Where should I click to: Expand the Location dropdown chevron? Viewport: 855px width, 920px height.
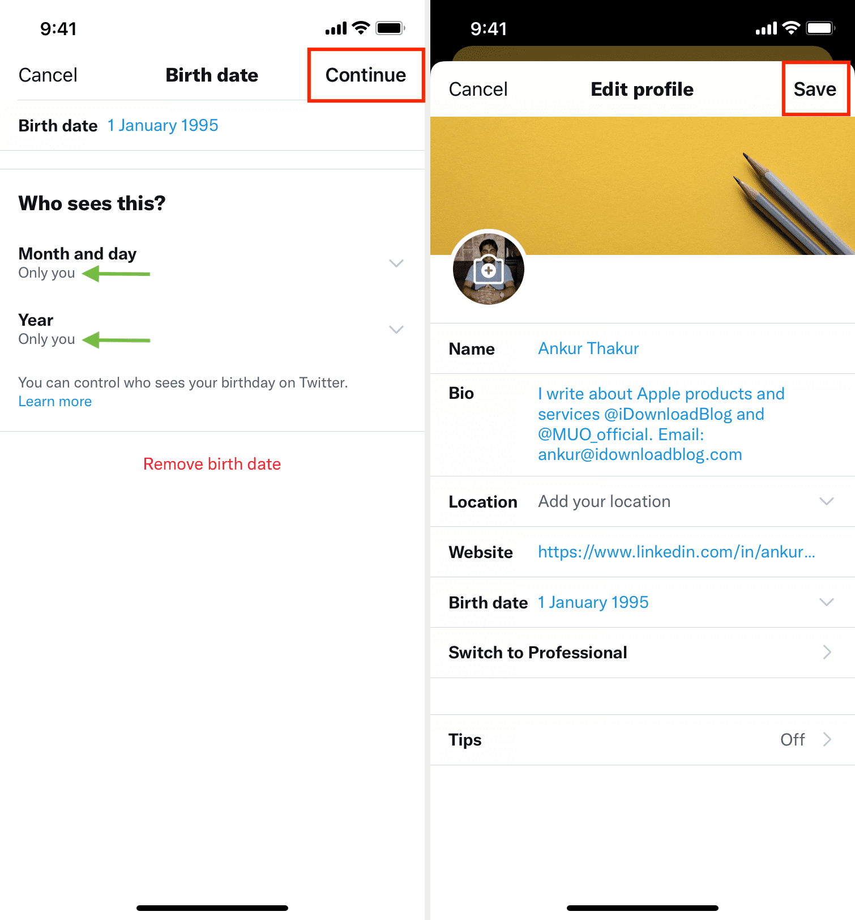click(827, 501)
